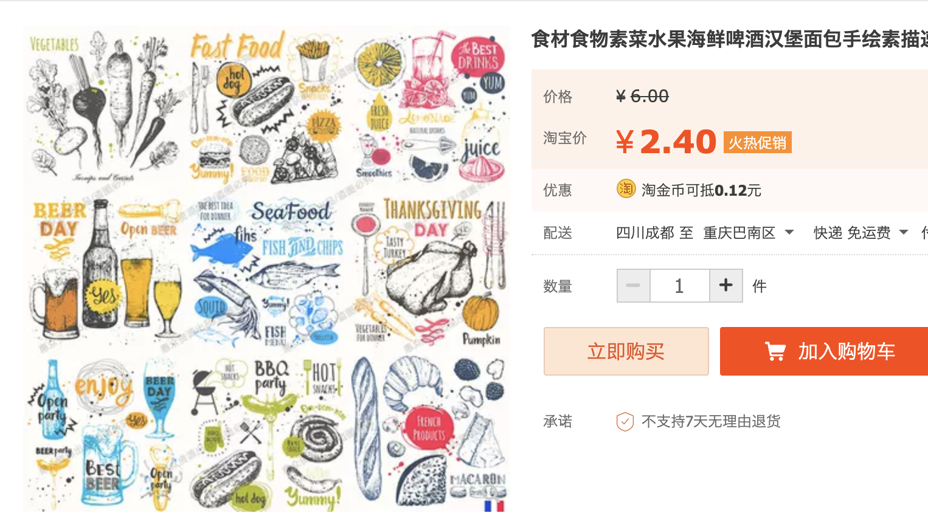
Task: Click the Taobao gold coin icon
Action: point(626,189)
